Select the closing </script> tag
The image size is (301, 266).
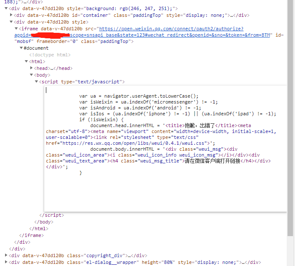52,215
